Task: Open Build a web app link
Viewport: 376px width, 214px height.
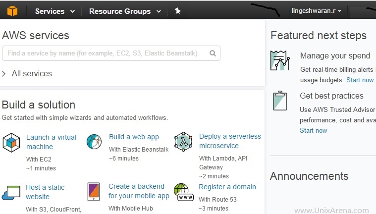Action: [x=134, y=137]
